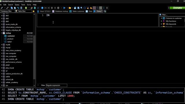Click the Database filter field

click(7, 11)
